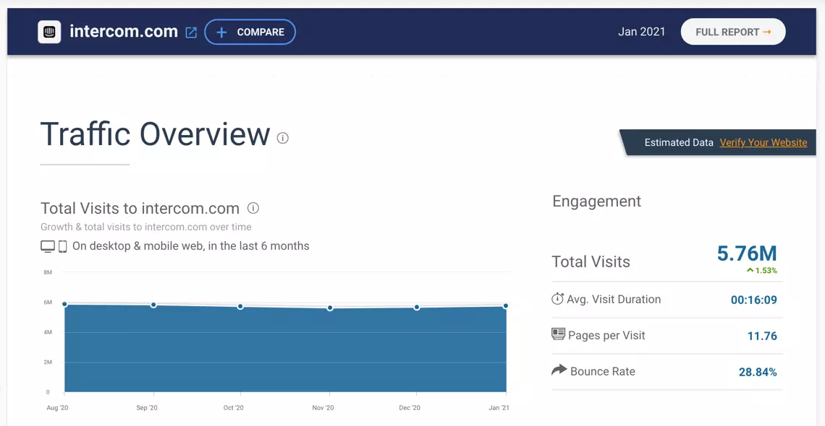Click the mobile phone device icon
The image size is (825, 426).
click(63, 246)
